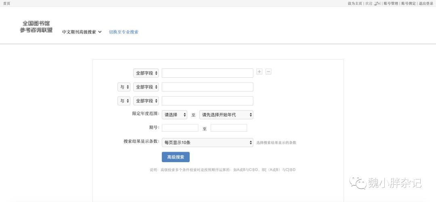Image resolution: width=436 pixels, height=202 pixels.
Task: Click the 期号 label
Action: (154, 128)
